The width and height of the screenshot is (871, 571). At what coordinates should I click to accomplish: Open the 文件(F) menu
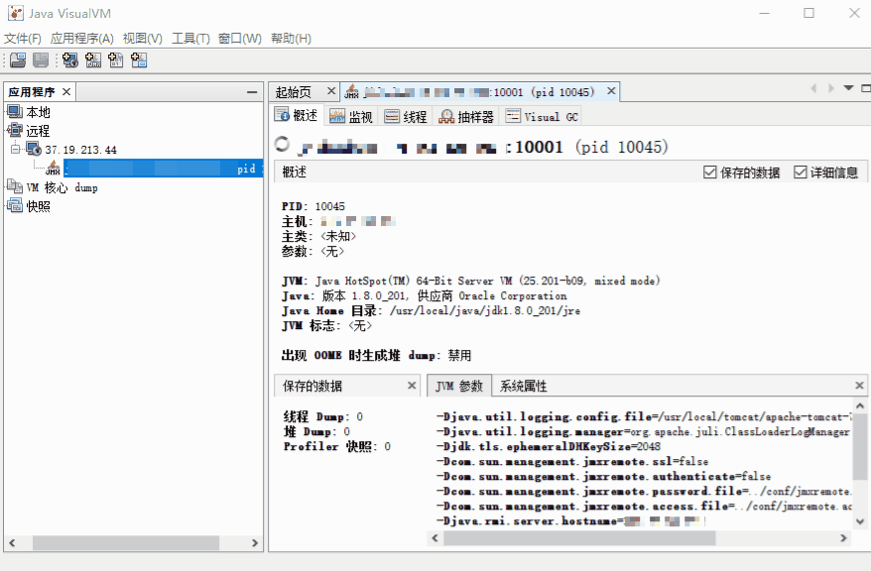coord(23,39)
